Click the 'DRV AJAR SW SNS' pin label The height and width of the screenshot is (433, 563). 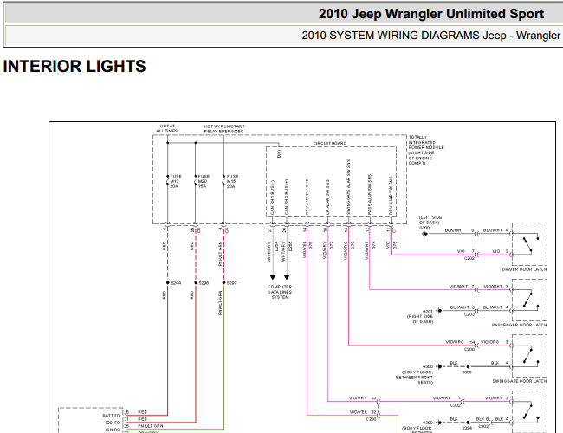[391, 196]
